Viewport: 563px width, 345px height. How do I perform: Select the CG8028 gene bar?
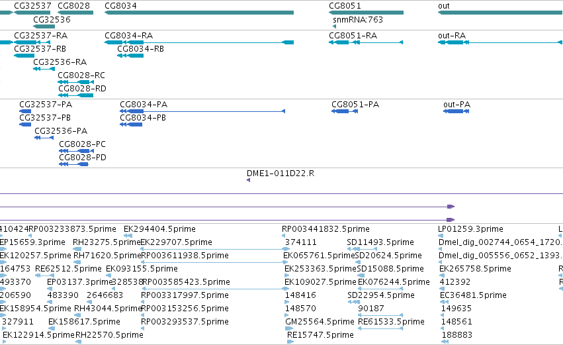tap(75, 13)
